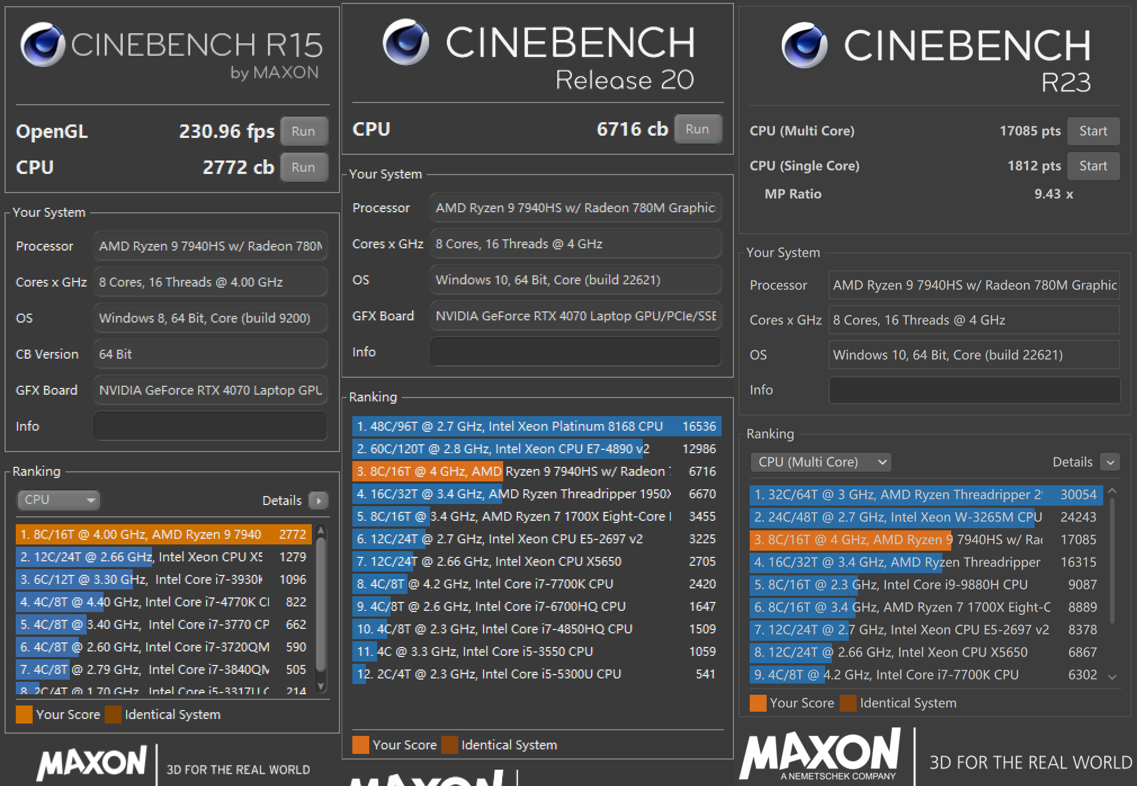
Task: Select R20 ranking row Threadripper 1950X 6670
Action: pyautogui.click(x=536, y=494)
